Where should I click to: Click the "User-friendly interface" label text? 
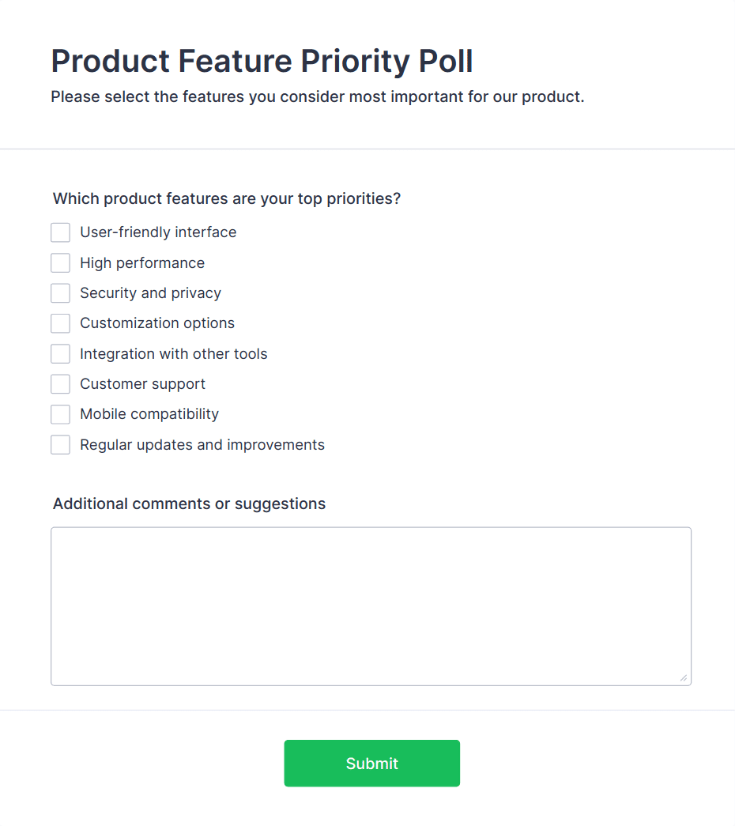[158, 232]
